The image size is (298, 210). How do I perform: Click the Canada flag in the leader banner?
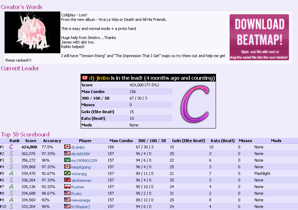tap(85, 78)
